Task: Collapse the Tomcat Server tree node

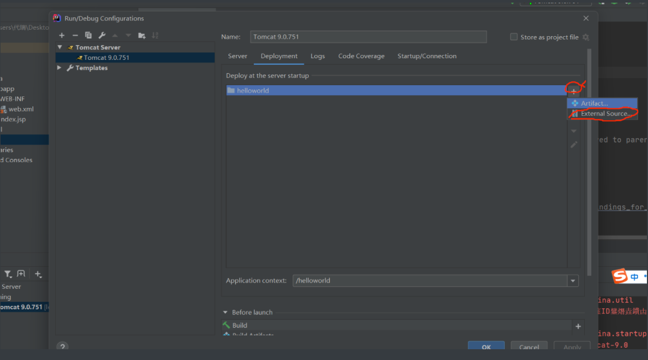Action: 60,47
